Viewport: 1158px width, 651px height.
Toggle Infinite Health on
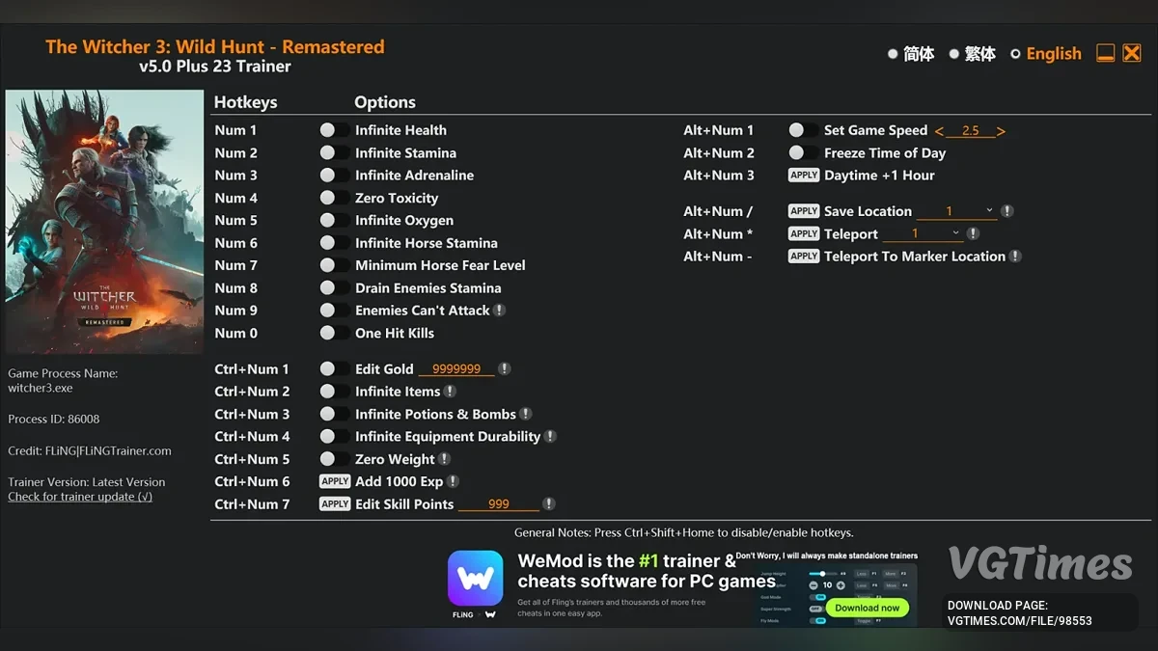[x=335, y=130]
